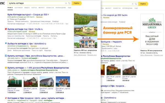Screen dimensions: 165x103
Task: Clear the search field in the right window
Action: coord(133,4)
